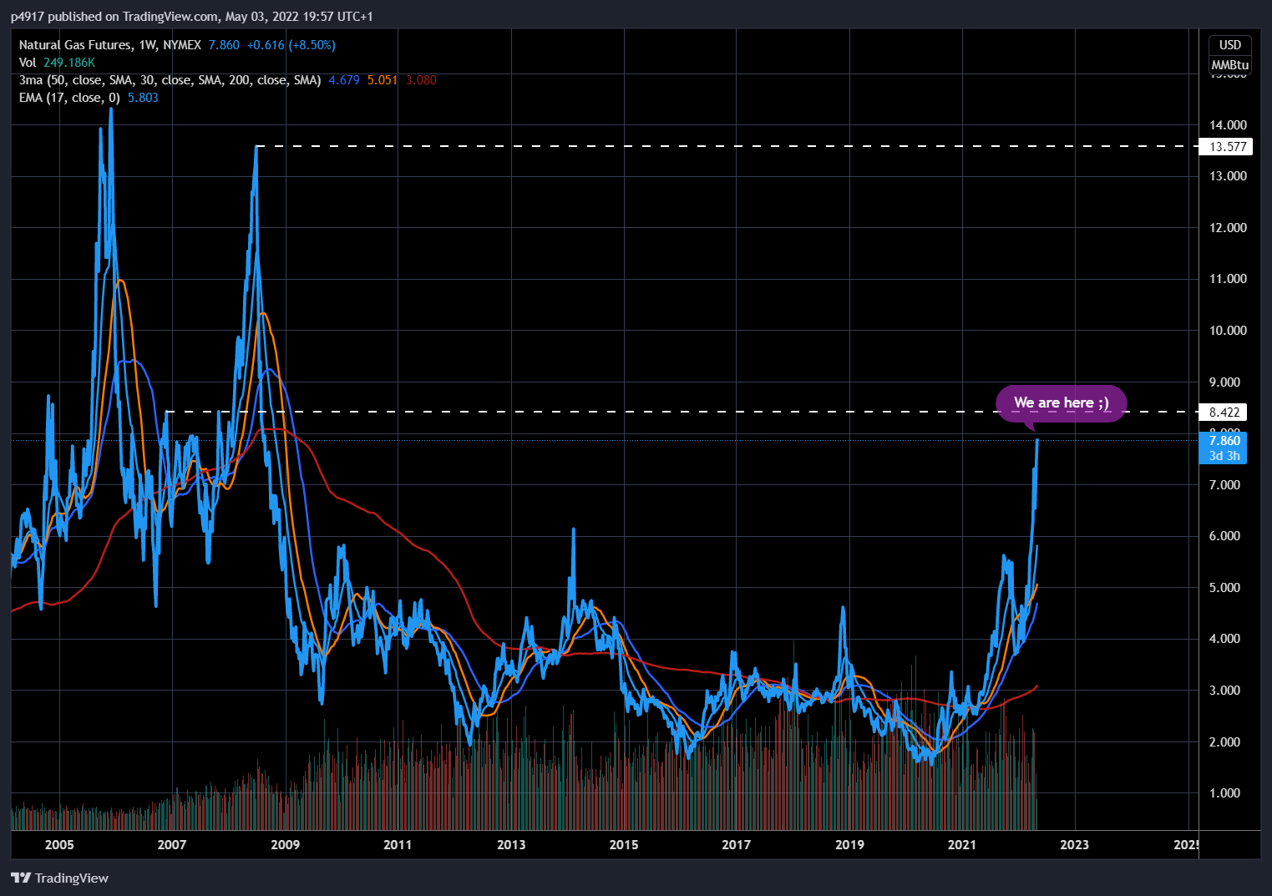Click the 50 SMA value 4.679

pyautogui.click(x=344, y=80)
